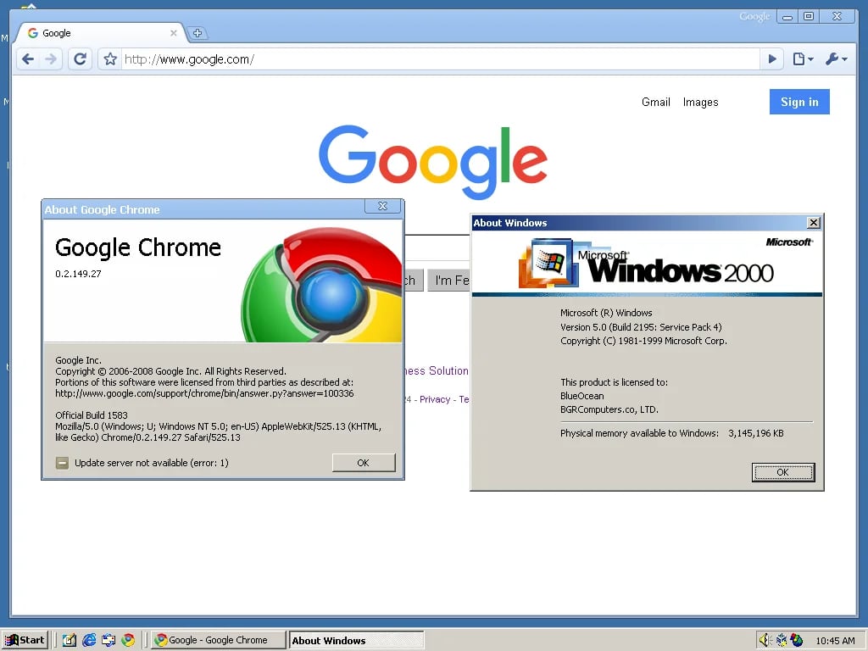Image resolution: width=868 pixels, height=651 pixels.
Task: Click the partially hidden I'm Feeling Lucky button
Action: pyautogui.click(x=449, y=280)
